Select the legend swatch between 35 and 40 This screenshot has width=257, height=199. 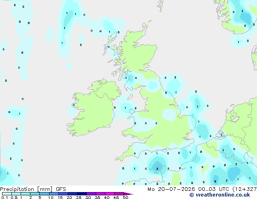tap(101, 194)
